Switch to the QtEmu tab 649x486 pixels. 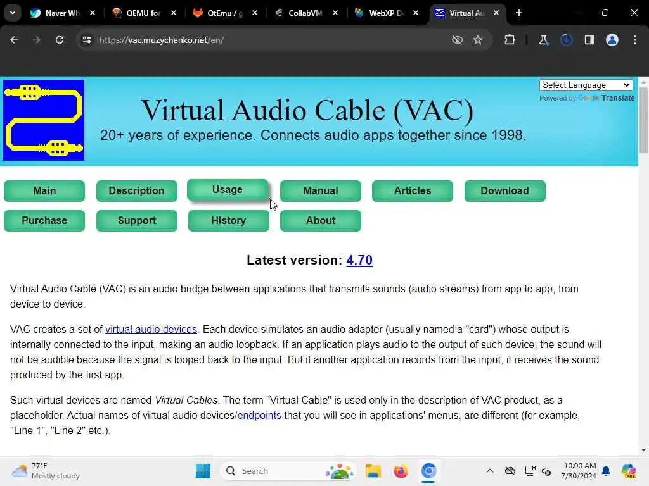click(x=224, y=13)
